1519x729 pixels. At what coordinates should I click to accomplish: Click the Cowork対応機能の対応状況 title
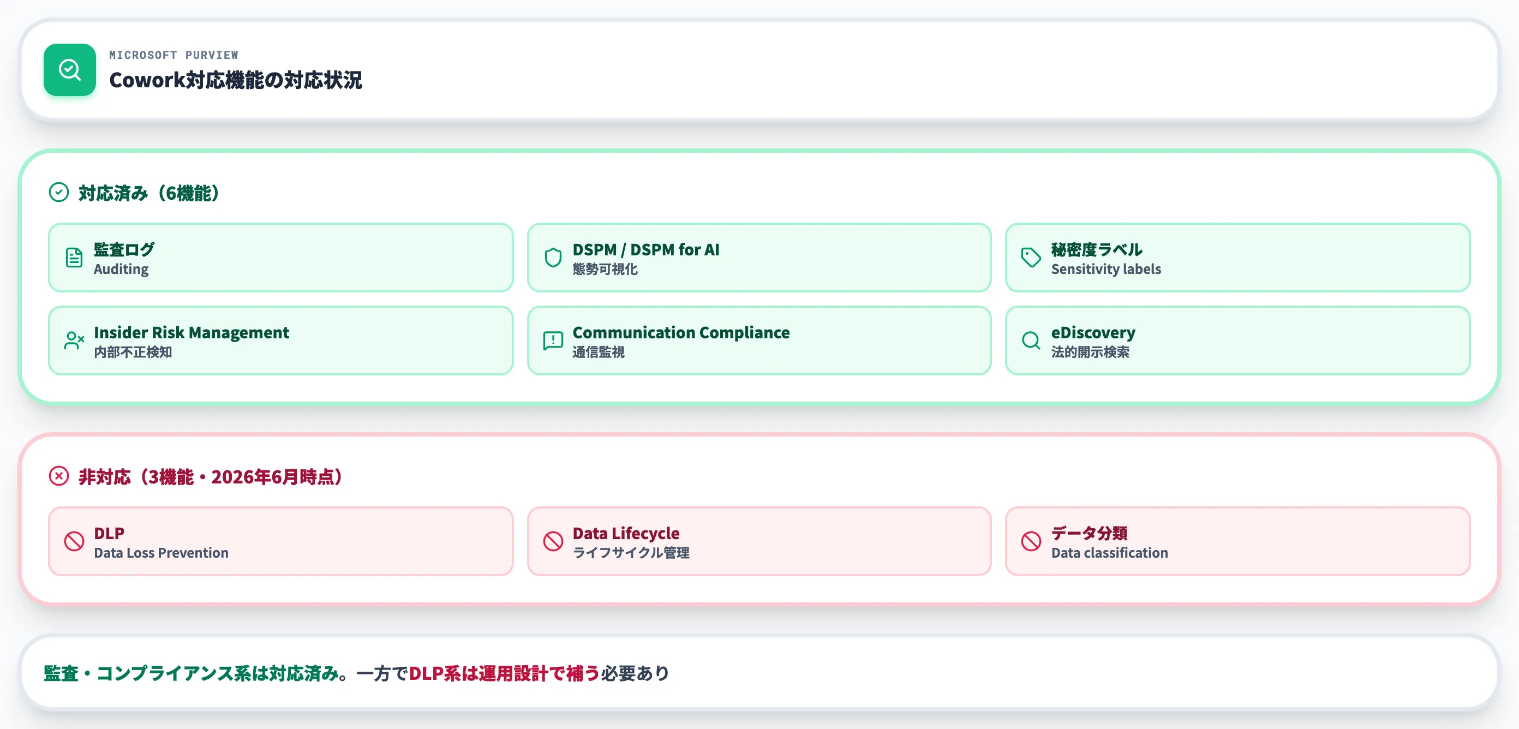[236, 80]
